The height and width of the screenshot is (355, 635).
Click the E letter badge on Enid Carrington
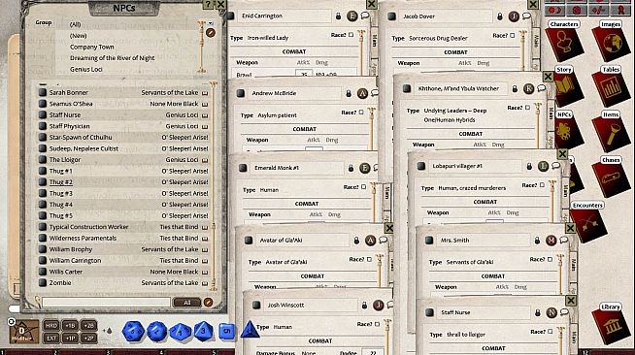(x=352, y=16)
